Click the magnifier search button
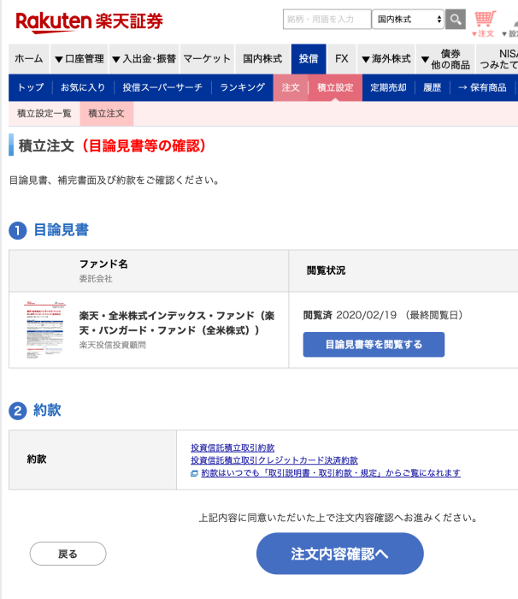Viewport: 518px width, 599px height. click(456, 19)
